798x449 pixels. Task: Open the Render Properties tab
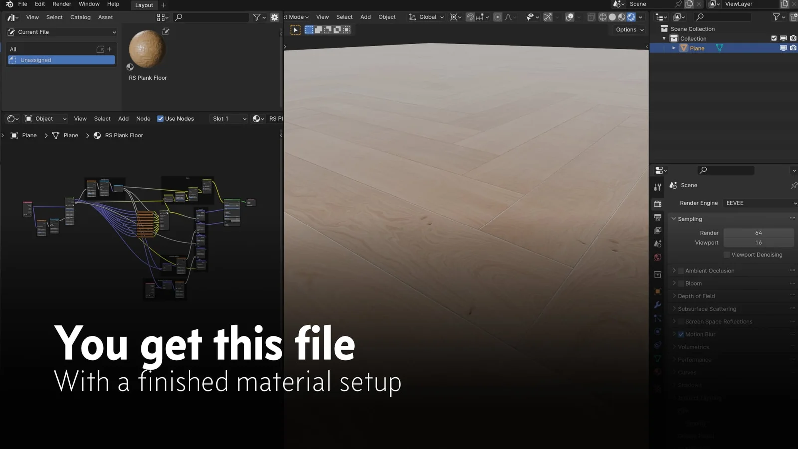click(x=657, y=204)
